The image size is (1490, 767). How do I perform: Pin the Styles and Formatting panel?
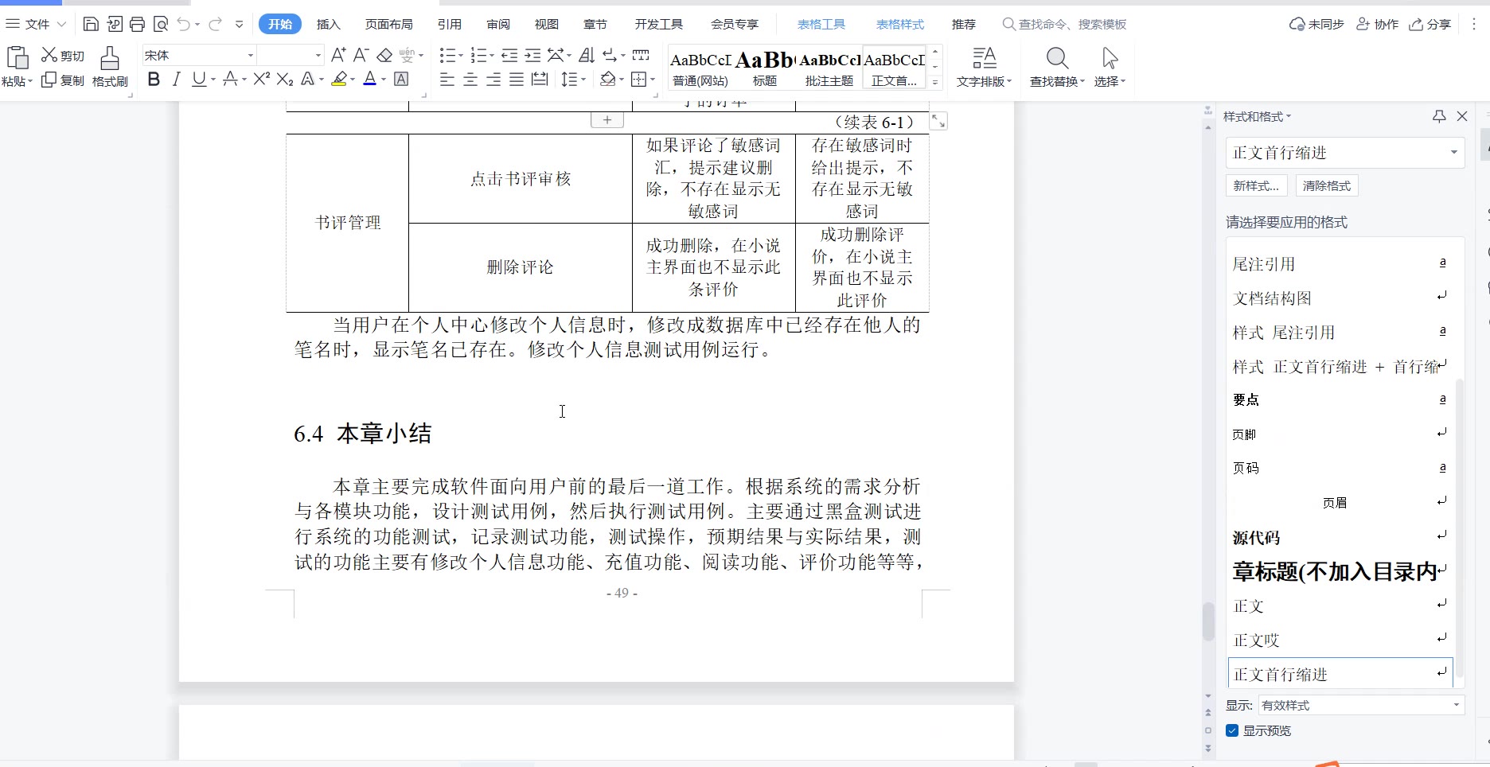click(x=1438, y=116)
